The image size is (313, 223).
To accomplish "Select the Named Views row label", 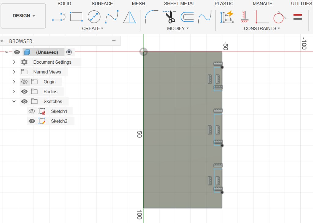I will (x=47, y=72).
